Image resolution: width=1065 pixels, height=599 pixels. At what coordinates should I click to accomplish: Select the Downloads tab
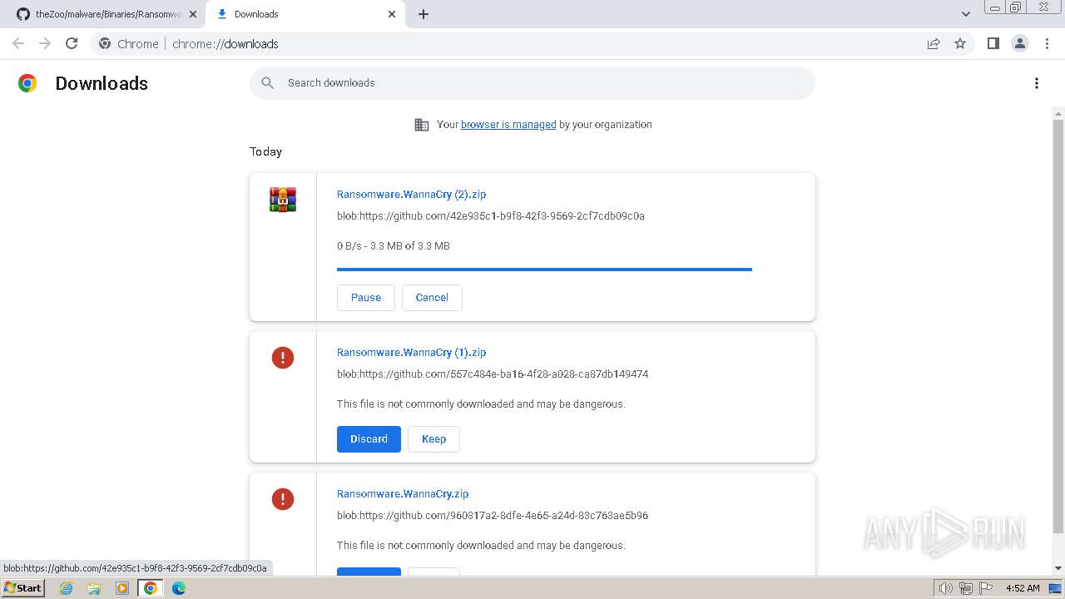[305, 14]
